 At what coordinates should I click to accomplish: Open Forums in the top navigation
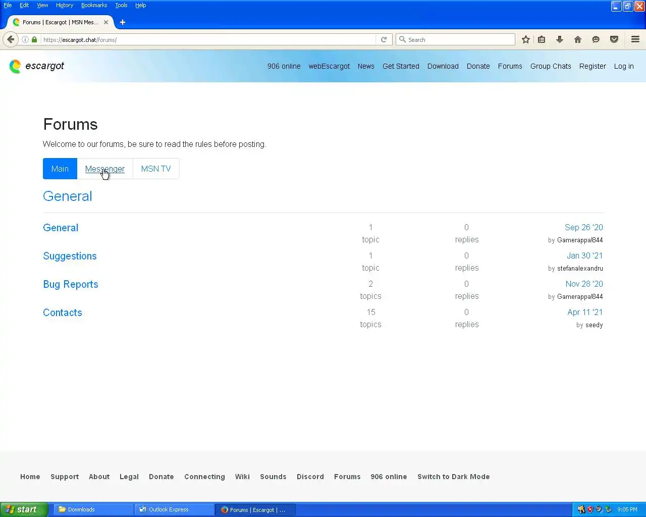click(510, 66)
